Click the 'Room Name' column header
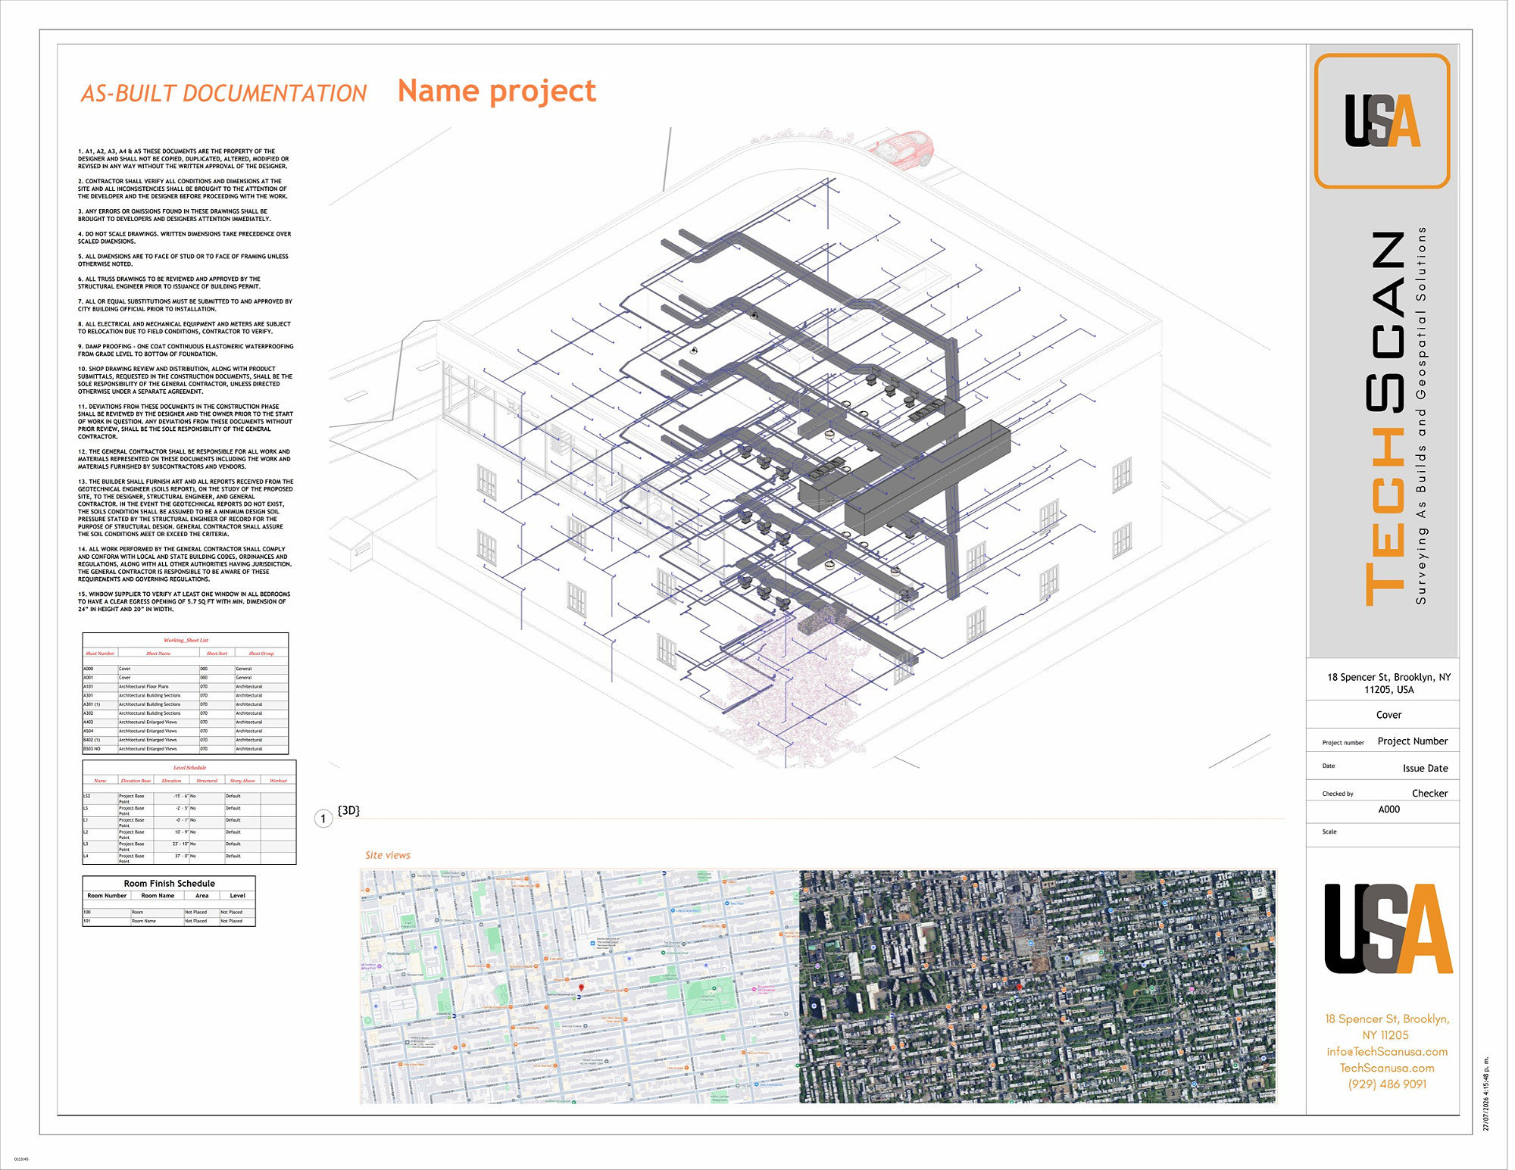Screen dimensions: 1515x1170 (158, 896)
